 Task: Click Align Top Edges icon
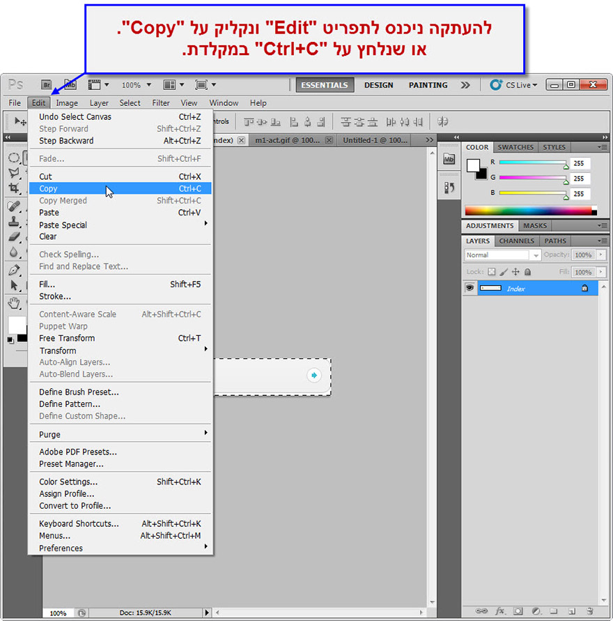point(249,122)
